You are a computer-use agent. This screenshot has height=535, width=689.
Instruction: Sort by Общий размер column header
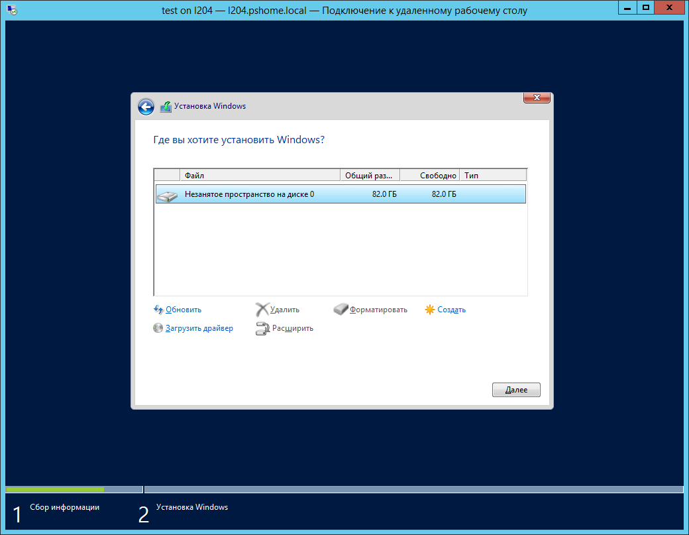[370, 176]
